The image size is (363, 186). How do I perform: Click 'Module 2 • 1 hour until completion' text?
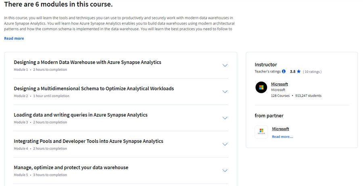coord(42,96)
